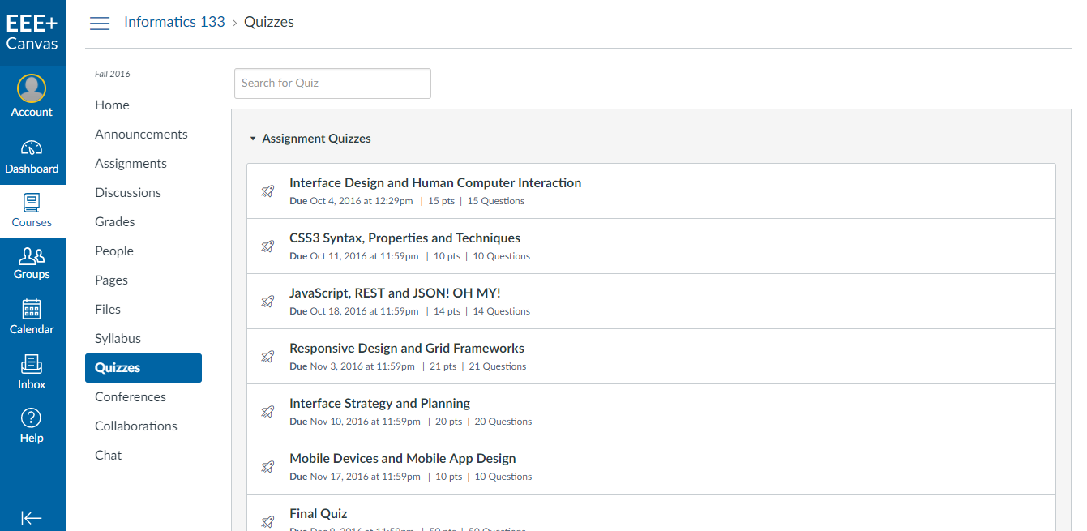Image resolution: width=1087 pixels, height=531 pixels.
Task: Select Quizzes in the course menu
Action: click(x=118, y=368)
